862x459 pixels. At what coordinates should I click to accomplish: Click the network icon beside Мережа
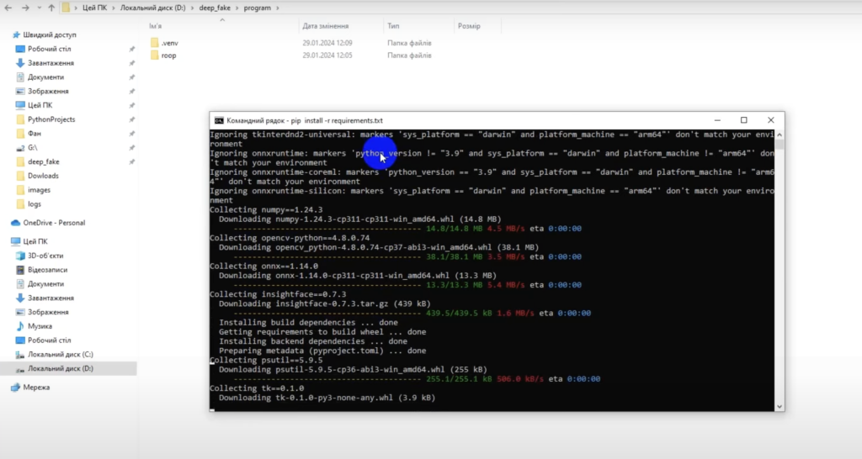pos(15,388)
